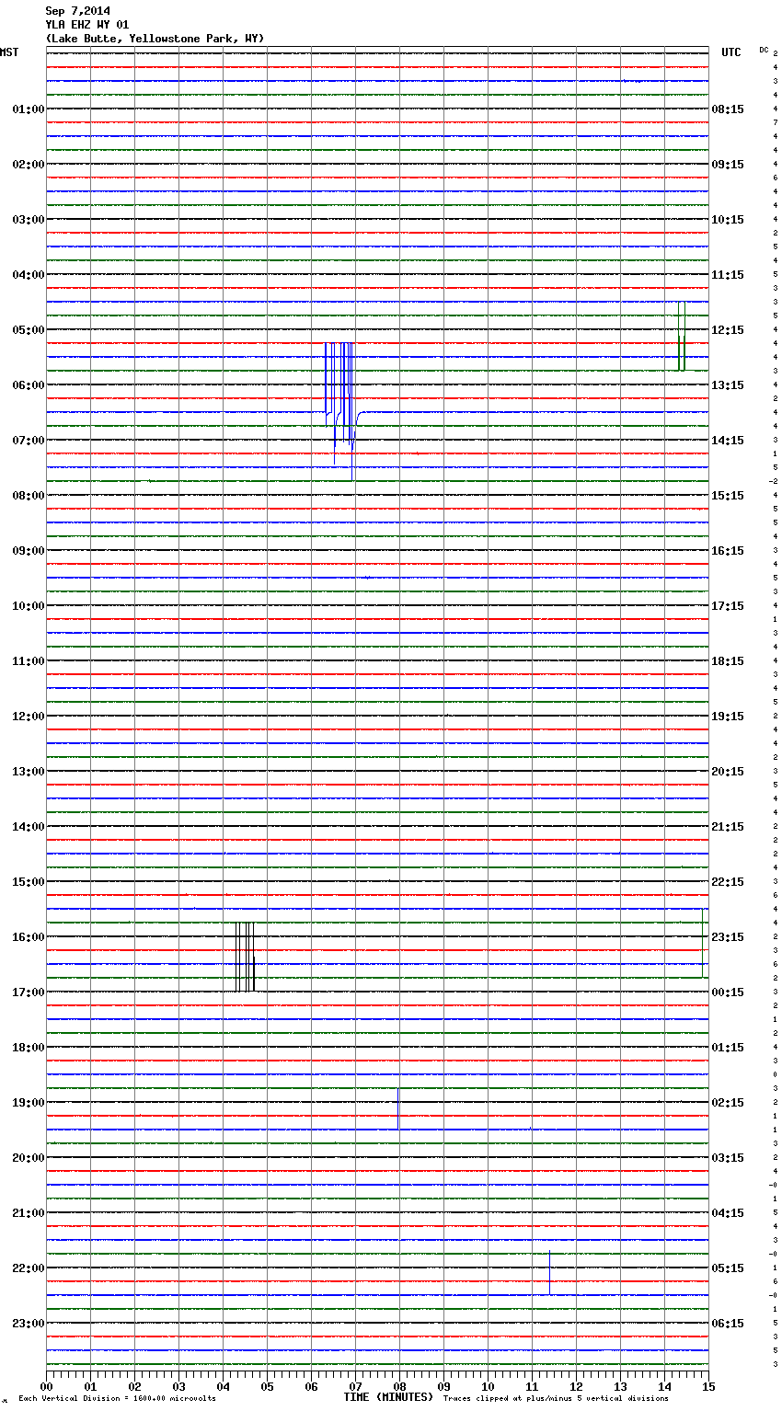Select the MST row label "04:00"
Image resolution: width=782 pixels, height=1411 pixels.
pyautogui.click(x=29, y=275)
